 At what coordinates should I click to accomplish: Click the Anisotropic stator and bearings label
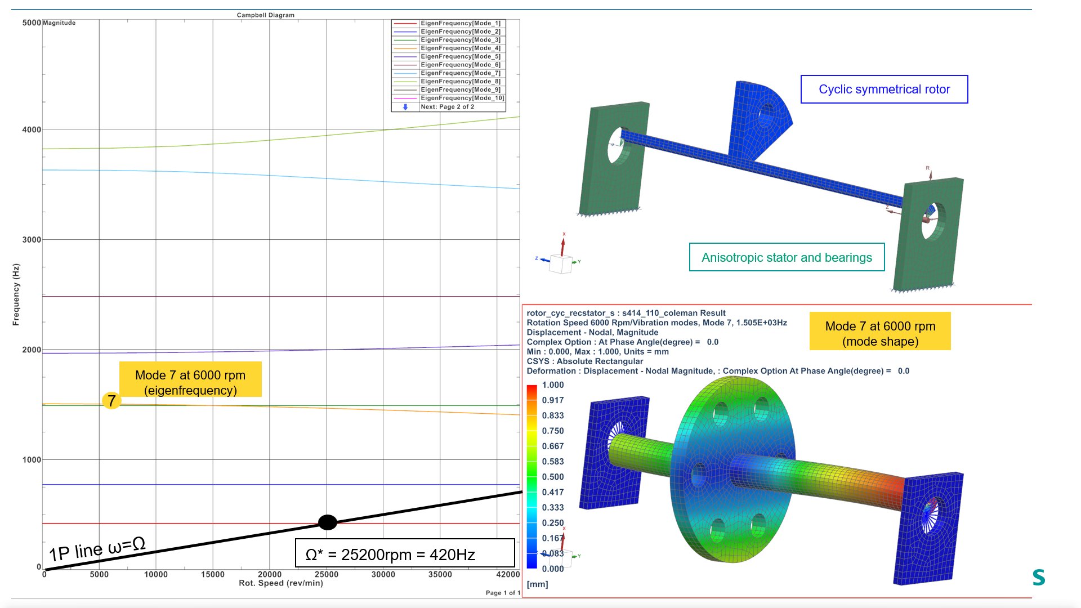(x=787, y=257)
